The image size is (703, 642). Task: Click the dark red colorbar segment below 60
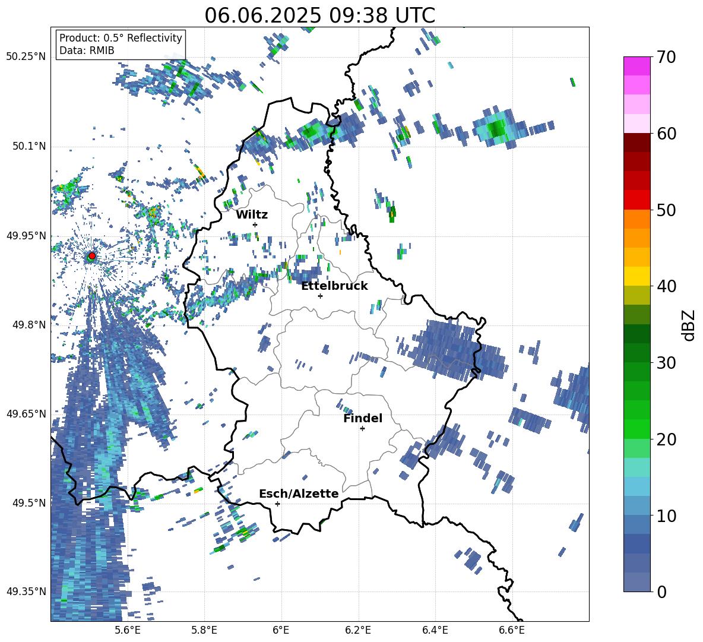(637, 143)
